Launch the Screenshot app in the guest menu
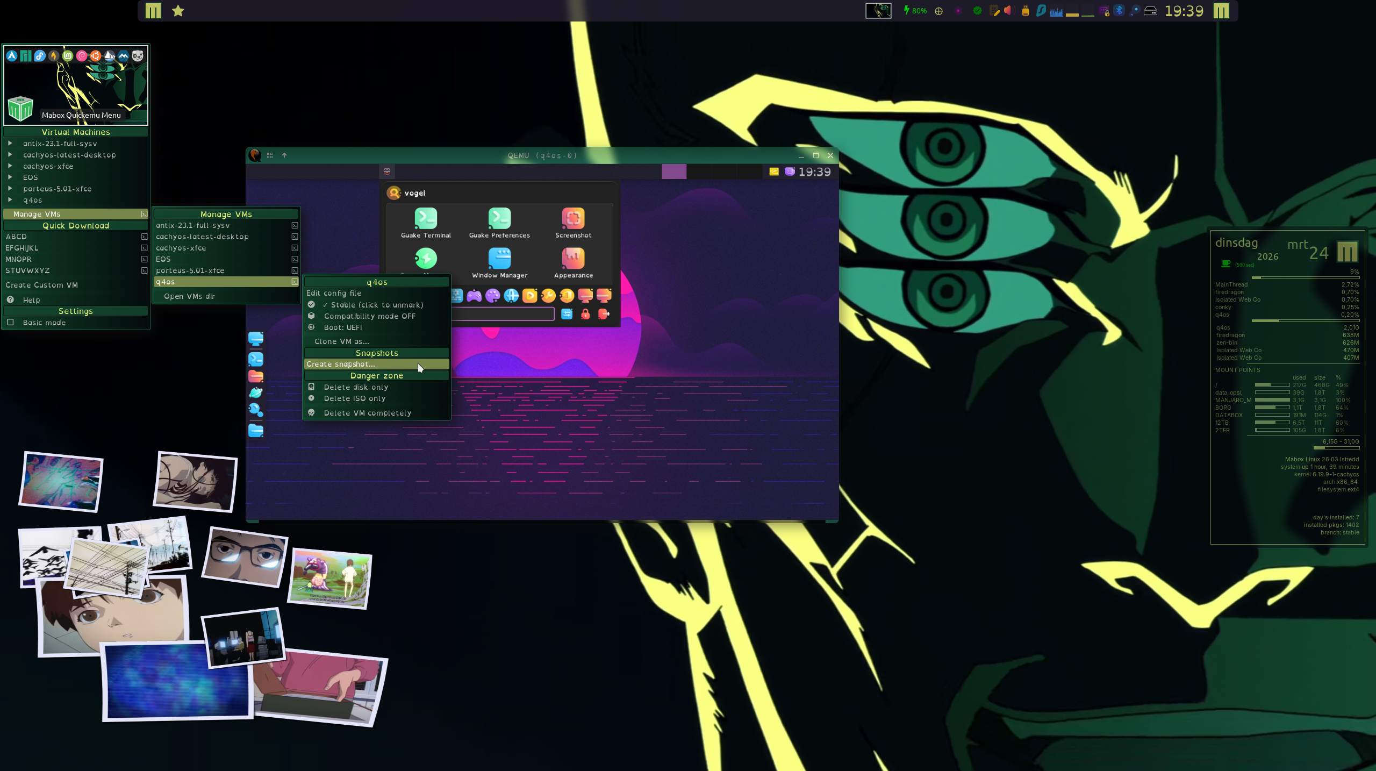This screenshot has width=1376, height=771. [x=573, y=219]
